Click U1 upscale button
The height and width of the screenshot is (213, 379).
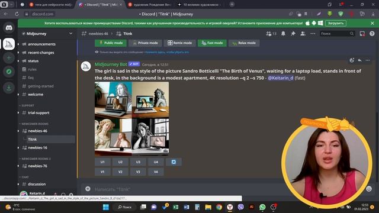click(102, 162)
